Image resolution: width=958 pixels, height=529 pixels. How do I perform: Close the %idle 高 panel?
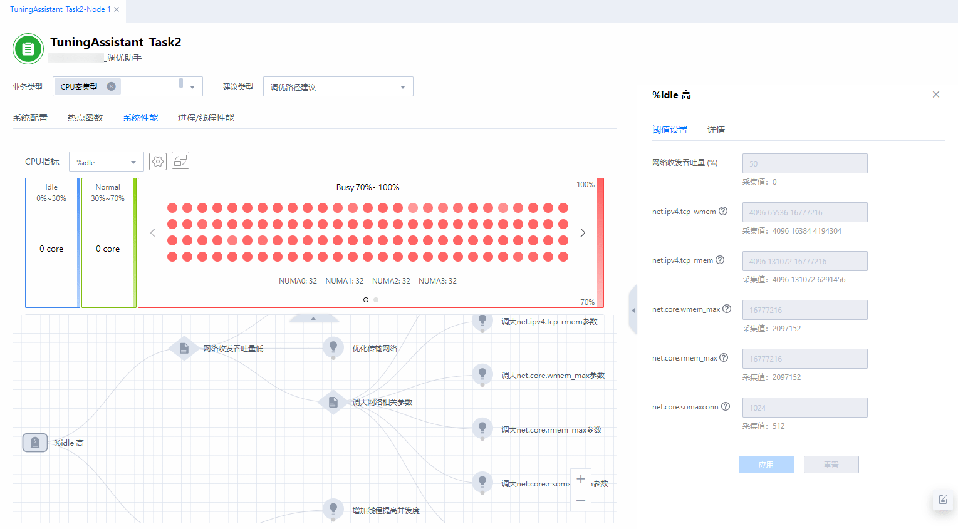936,95
